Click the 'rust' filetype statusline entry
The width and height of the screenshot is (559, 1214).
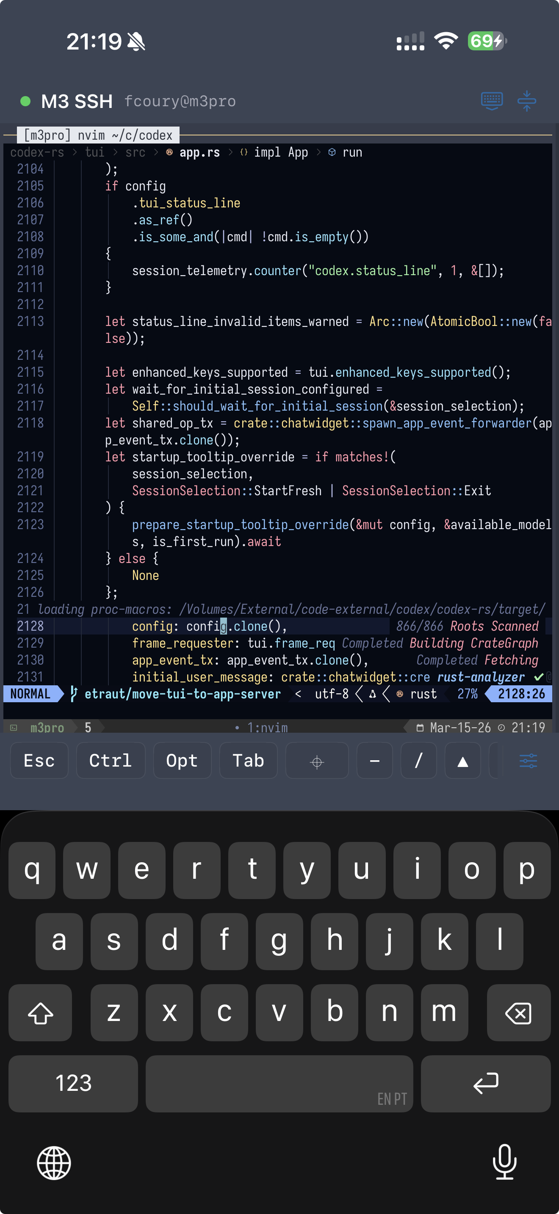pyautogui.click(x=423, y=694)
